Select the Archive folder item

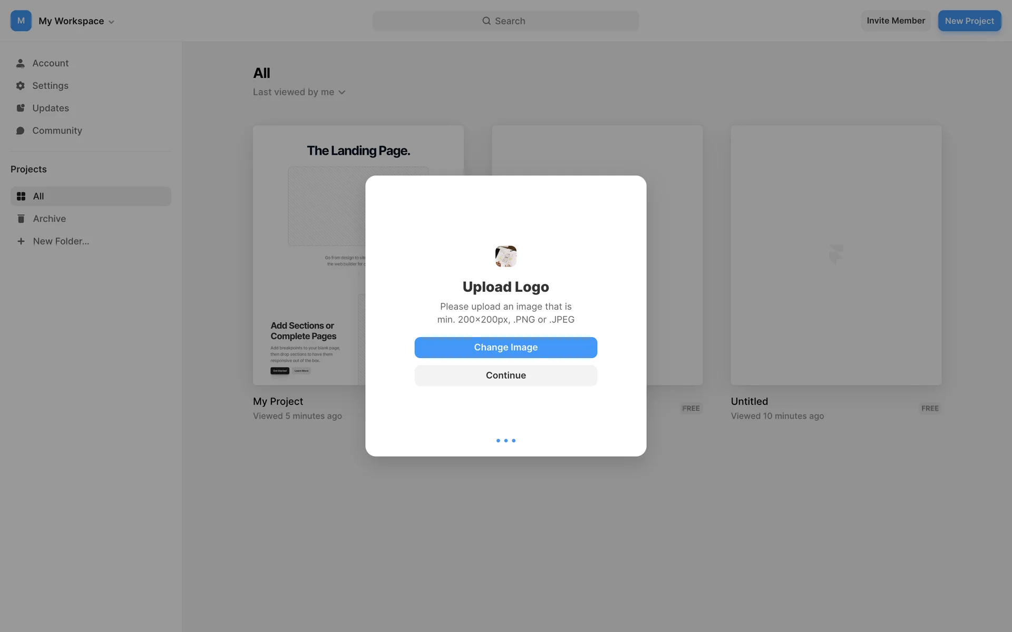91,219
